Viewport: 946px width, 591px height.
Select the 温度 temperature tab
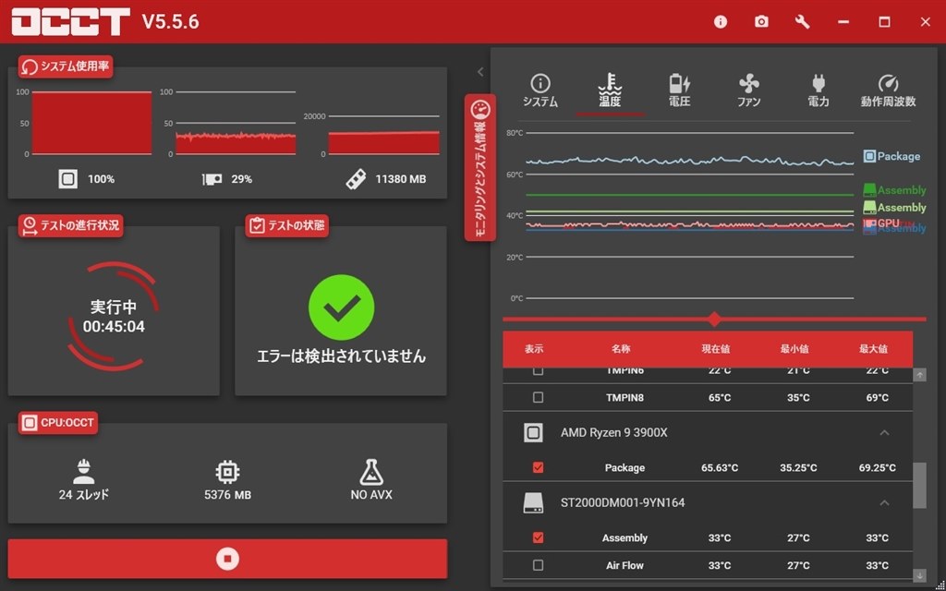coord(610,90)
